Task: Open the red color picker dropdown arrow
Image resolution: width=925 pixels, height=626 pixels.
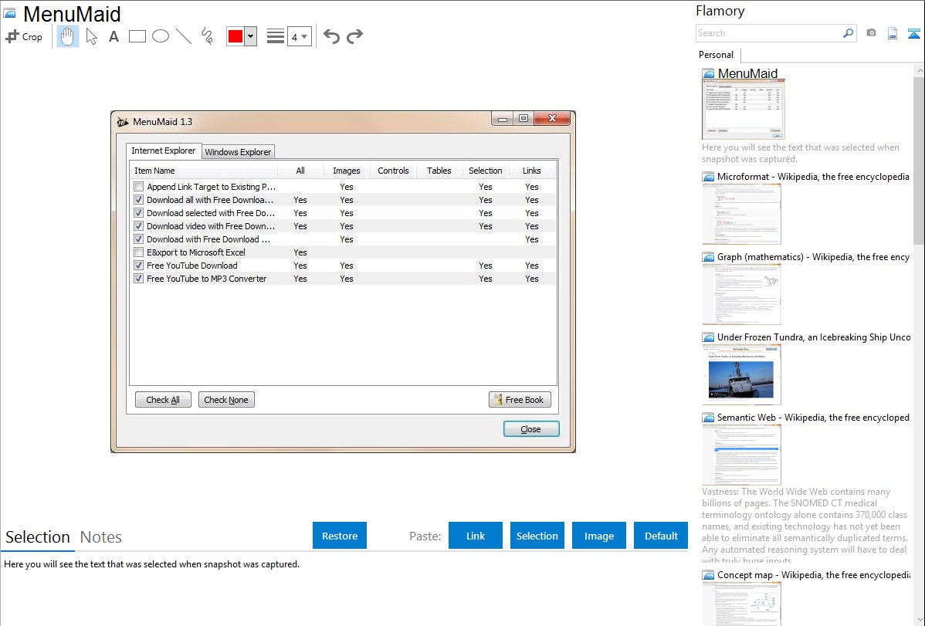Action: [251, 36]
